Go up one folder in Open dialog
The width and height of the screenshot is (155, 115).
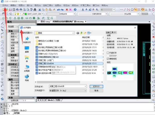click(81, 33)
